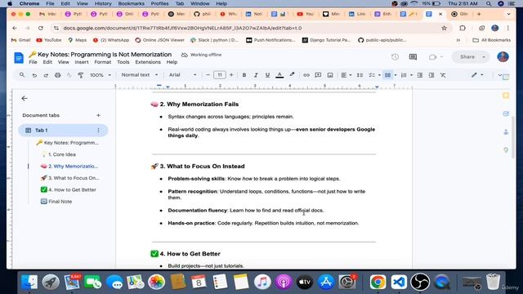
Task: Open the File menu in Docs
Action: click(33, 62)
